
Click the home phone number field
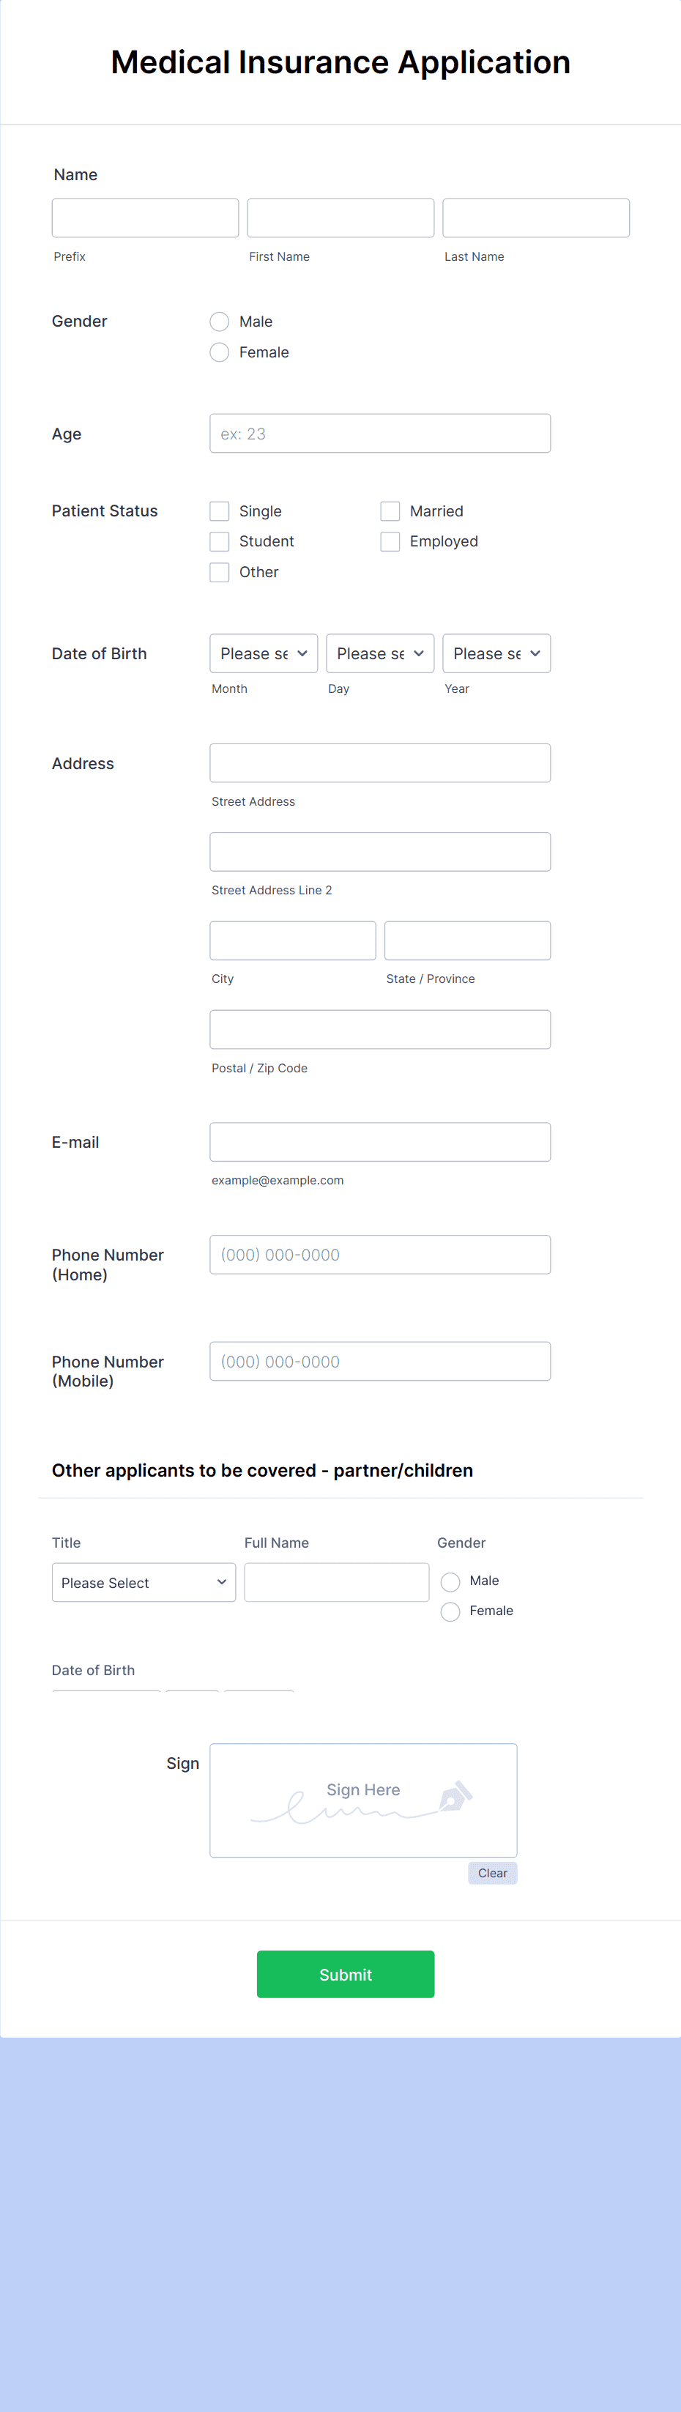[x=380, y=1255]
